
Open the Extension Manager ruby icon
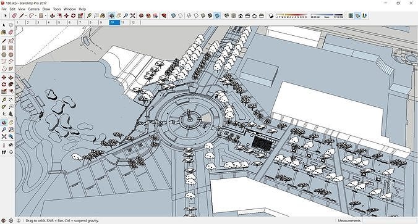coord(164,15)
